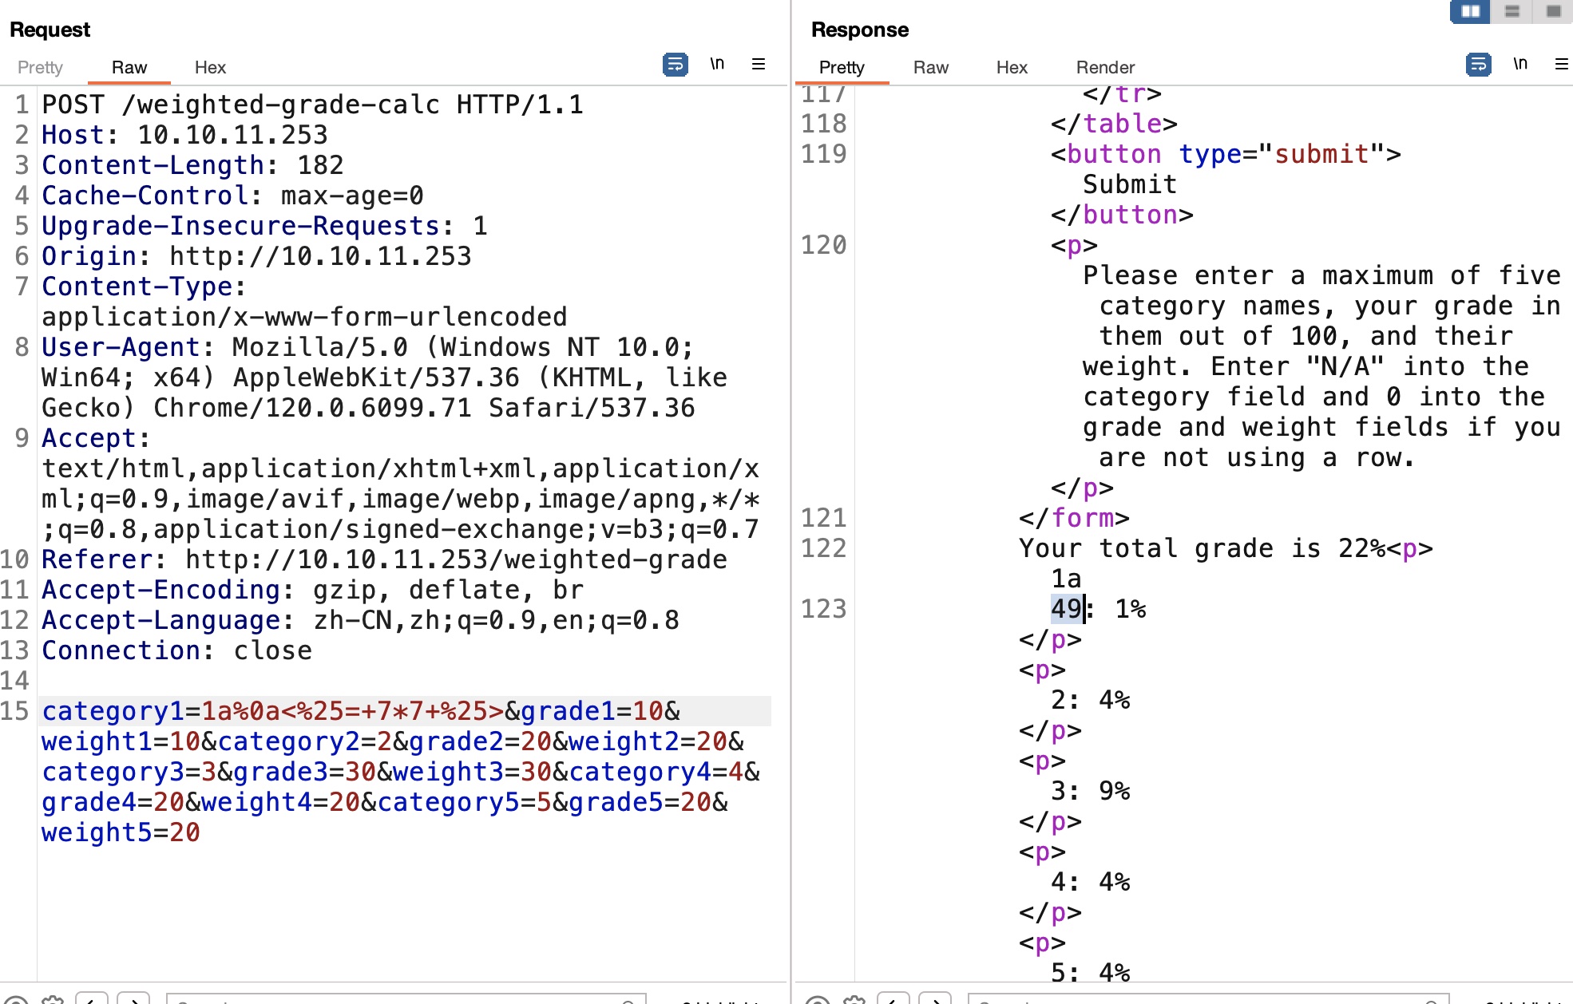This screenshot has width=1573, height=1004.
Task: Click the POST /weighted-grade-calc request line
Action: (311, 105)
